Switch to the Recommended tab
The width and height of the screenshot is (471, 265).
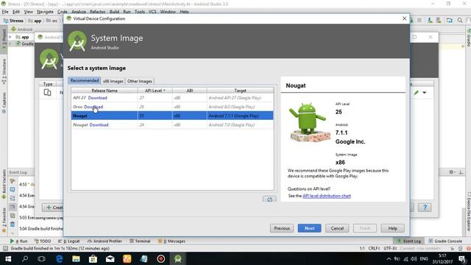(85, 80)
